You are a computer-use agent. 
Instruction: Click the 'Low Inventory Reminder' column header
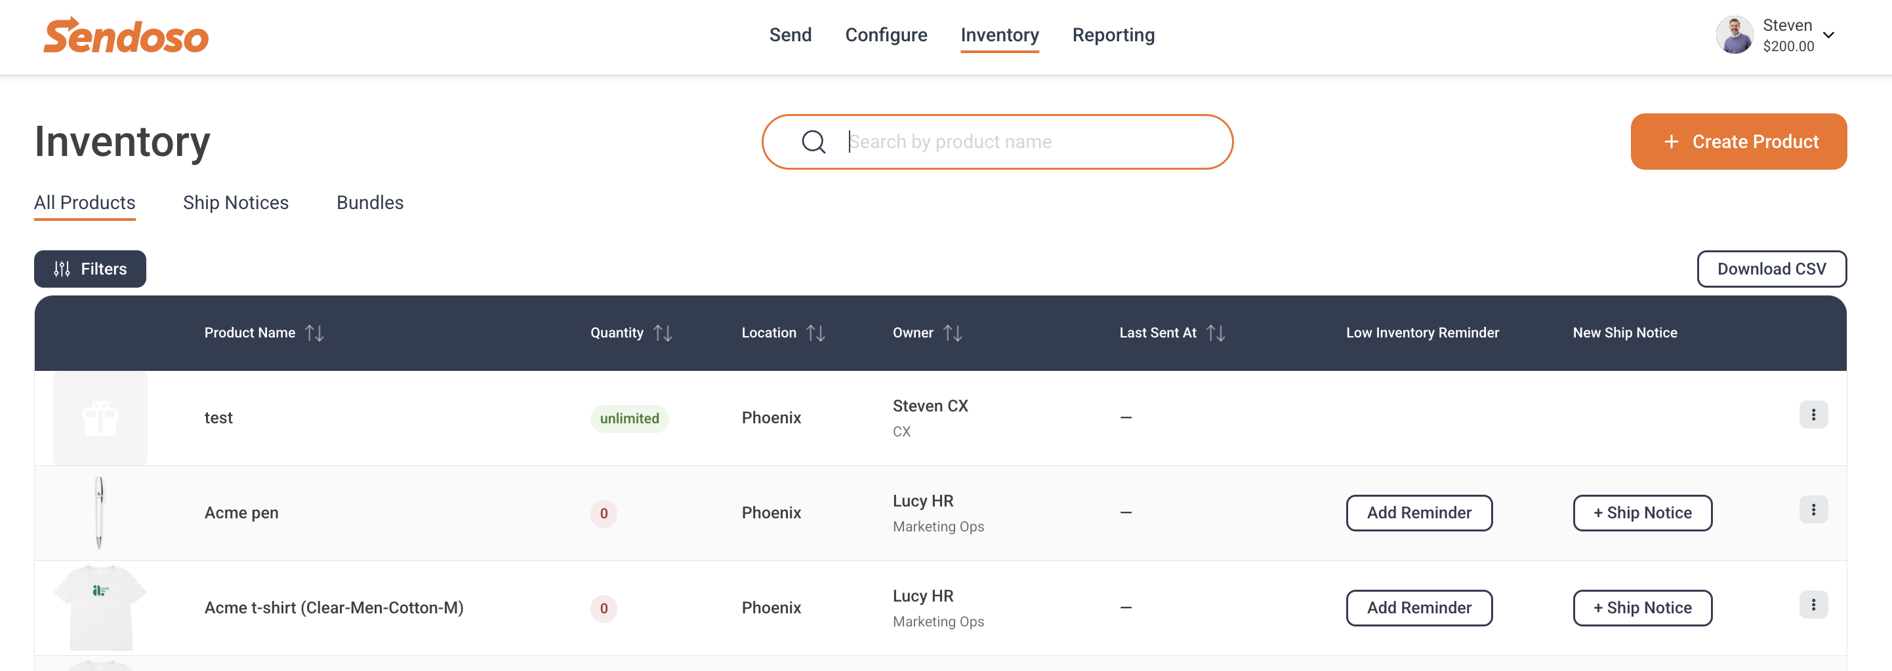[x=1422, y=333]
